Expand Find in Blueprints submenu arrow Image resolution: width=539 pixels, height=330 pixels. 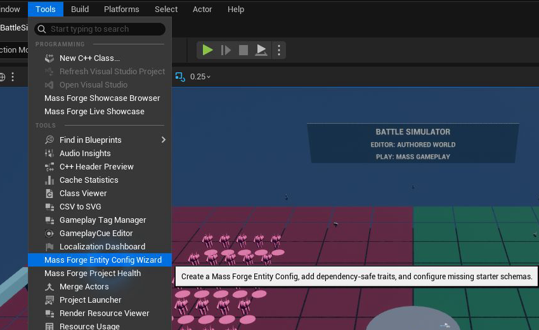(163, 140)
